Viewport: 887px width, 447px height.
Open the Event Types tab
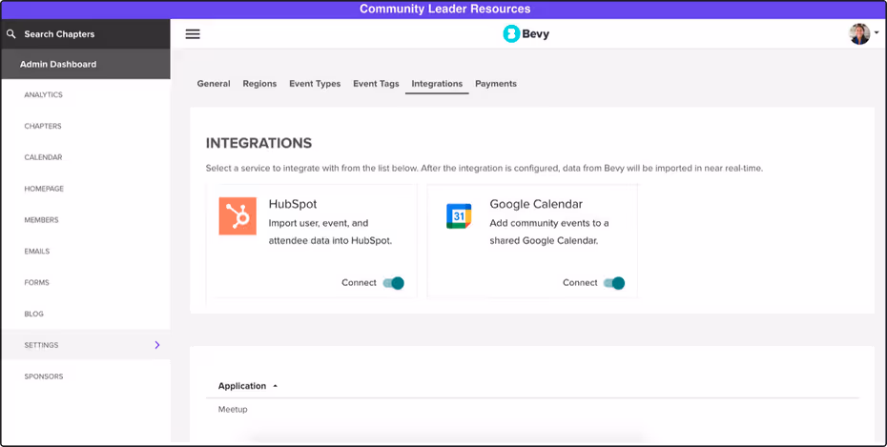coord(315,84)
